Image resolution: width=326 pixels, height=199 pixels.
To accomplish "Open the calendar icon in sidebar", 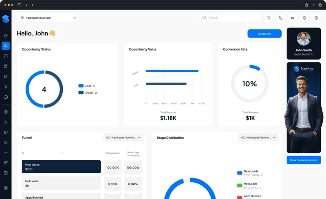I will [x=6, y=66].
